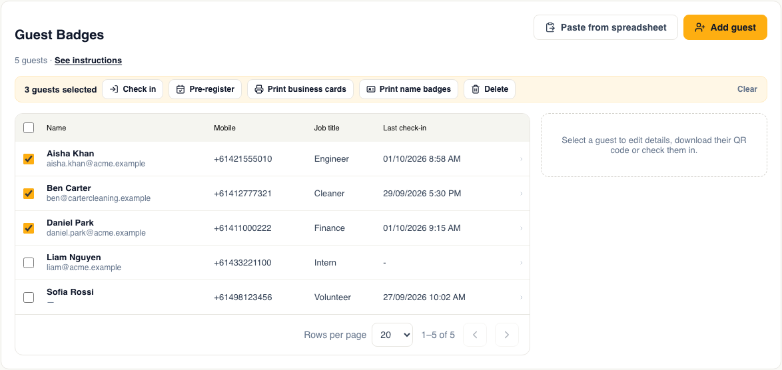The width and height of the screenshot is (782, 370).
Task: Click the Print business cards label
Action: (306, 89)
